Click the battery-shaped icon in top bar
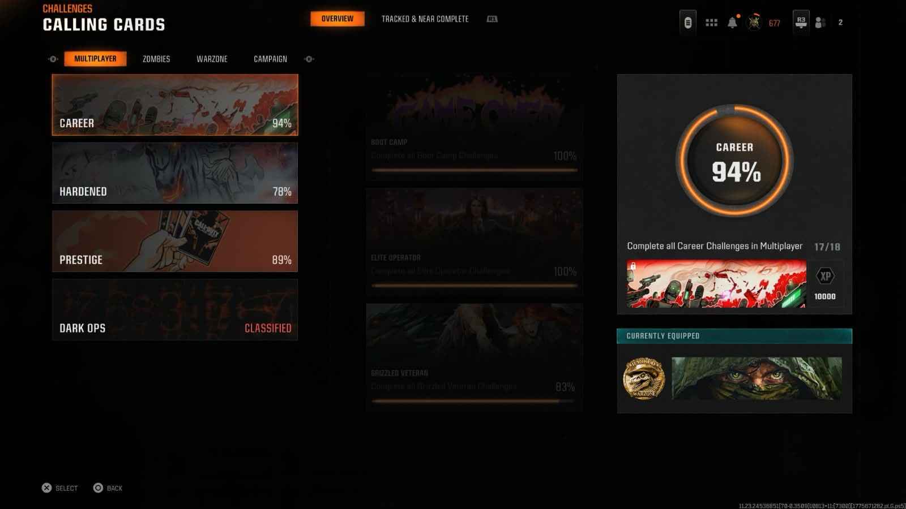 pos(687,23)
